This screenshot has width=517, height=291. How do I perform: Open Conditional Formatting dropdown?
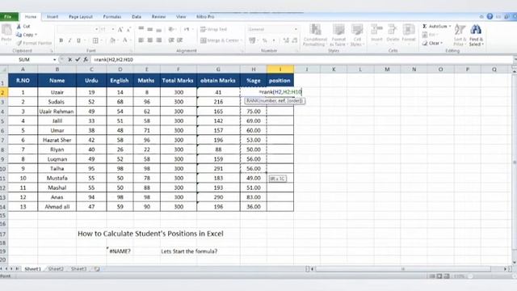[x=314, y=35]
